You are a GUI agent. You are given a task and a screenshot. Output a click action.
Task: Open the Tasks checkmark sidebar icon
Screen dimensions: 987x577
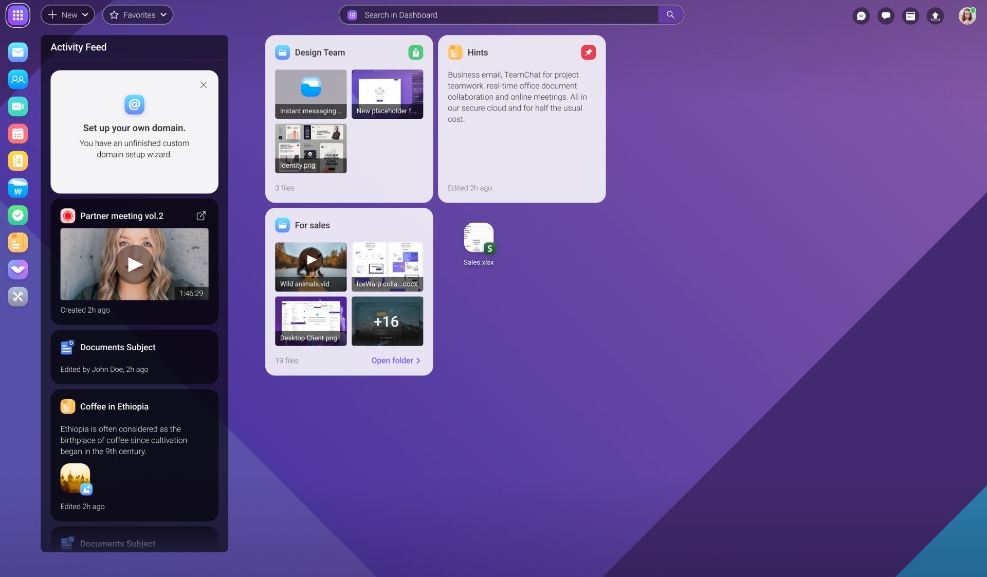tap(17, 215)
